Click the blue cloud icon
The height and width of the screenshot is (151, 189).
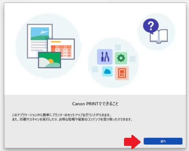coord(107,71)
